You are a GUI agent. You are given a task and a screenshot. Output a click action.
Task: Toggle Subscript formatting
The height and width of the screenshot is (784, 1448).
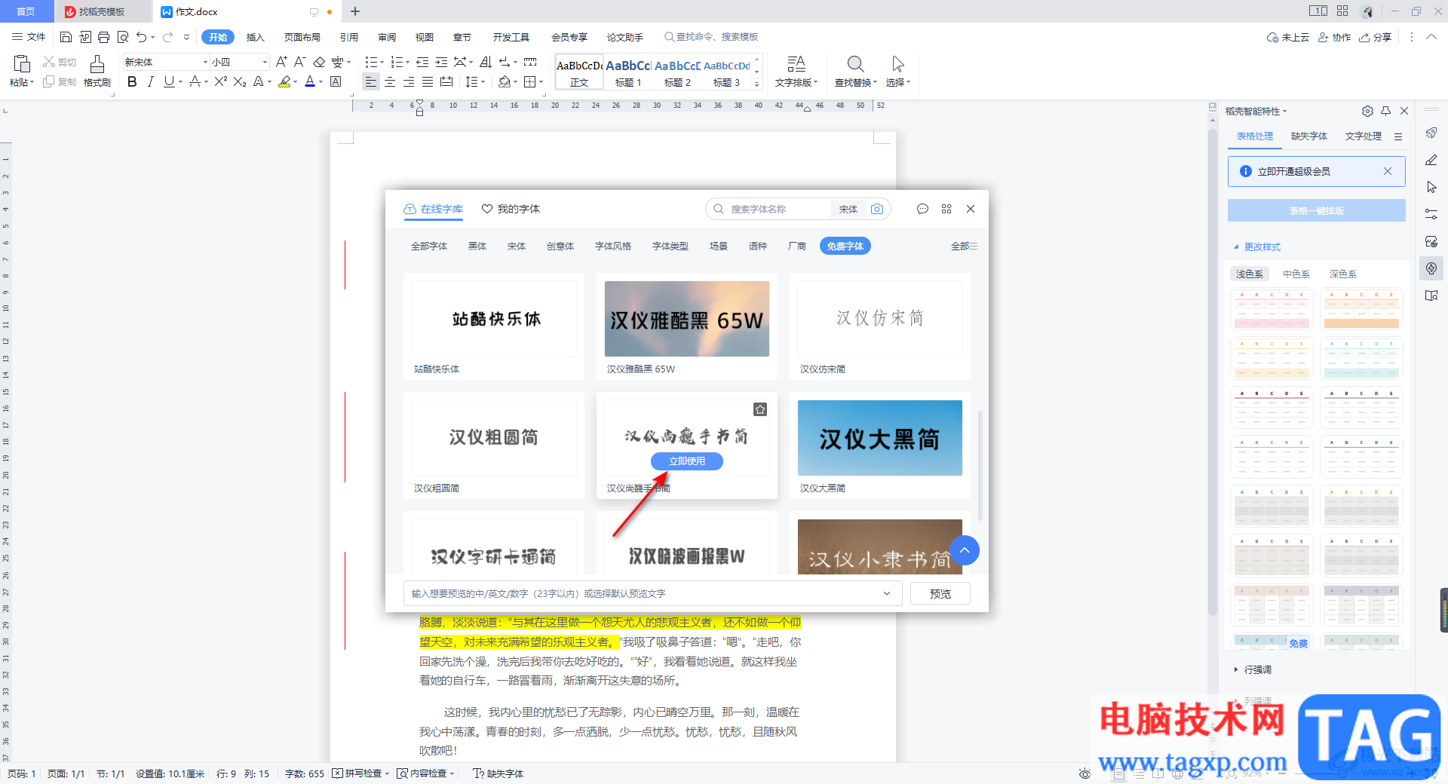click(x=240, y=81)
